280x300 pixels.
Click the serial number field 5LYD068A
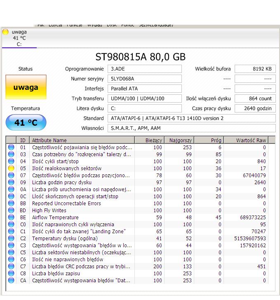pyautogui.click(x=145, y=79)
